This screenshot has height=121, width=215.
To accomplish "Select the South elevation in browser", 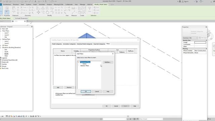I will click(x=6, y=54).
